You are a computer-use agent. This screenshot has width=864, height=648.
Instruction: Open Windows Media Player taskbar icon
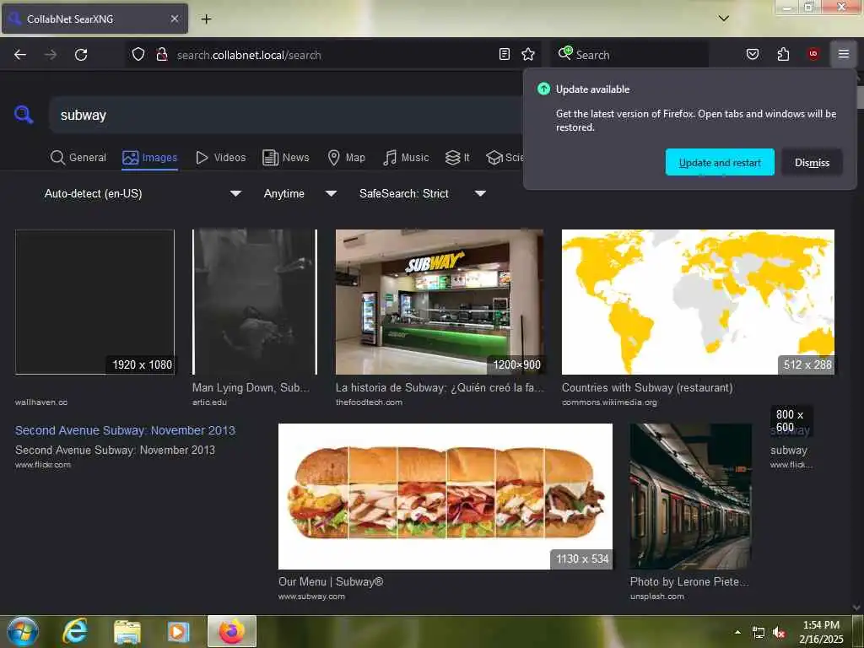click(x=178, y=632)
